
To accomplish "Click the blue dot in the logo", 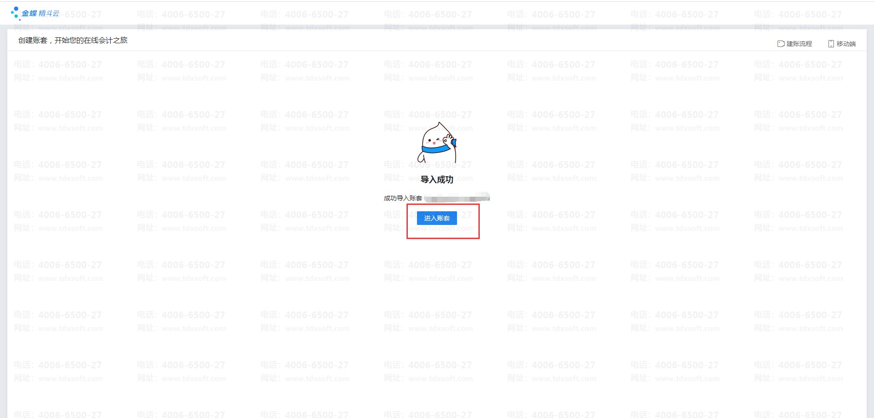I will coord(16,9).
